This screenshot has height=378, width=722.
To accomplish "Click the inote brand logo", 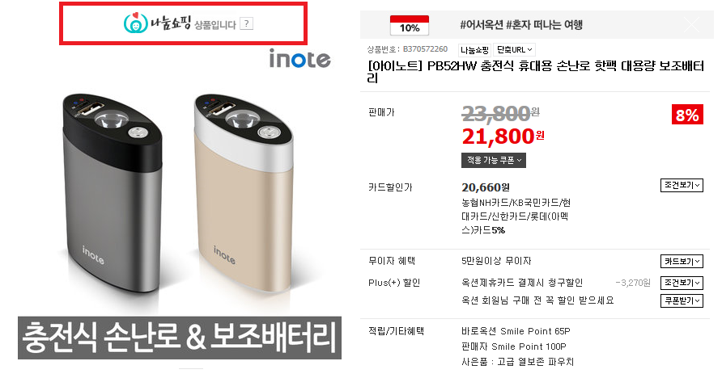I will pyautogui.click(x=299, y=59).
